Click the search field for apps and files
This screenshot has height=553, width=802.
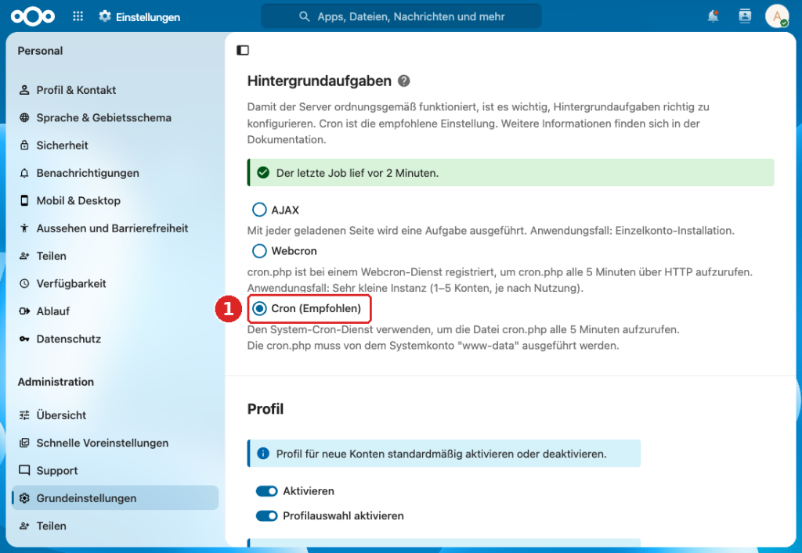click(402, 16)
